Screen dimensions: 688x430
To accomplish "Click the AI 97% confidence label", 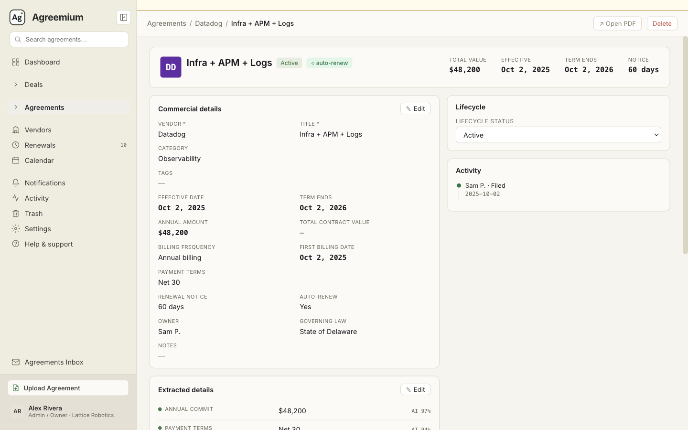I will (x=421, y=411).
